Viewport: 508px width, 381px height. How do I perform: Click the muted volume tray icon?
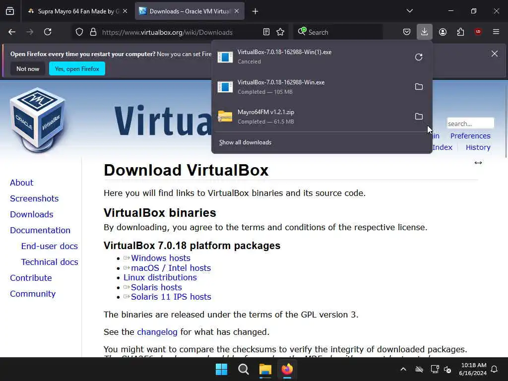pos(447,369)
